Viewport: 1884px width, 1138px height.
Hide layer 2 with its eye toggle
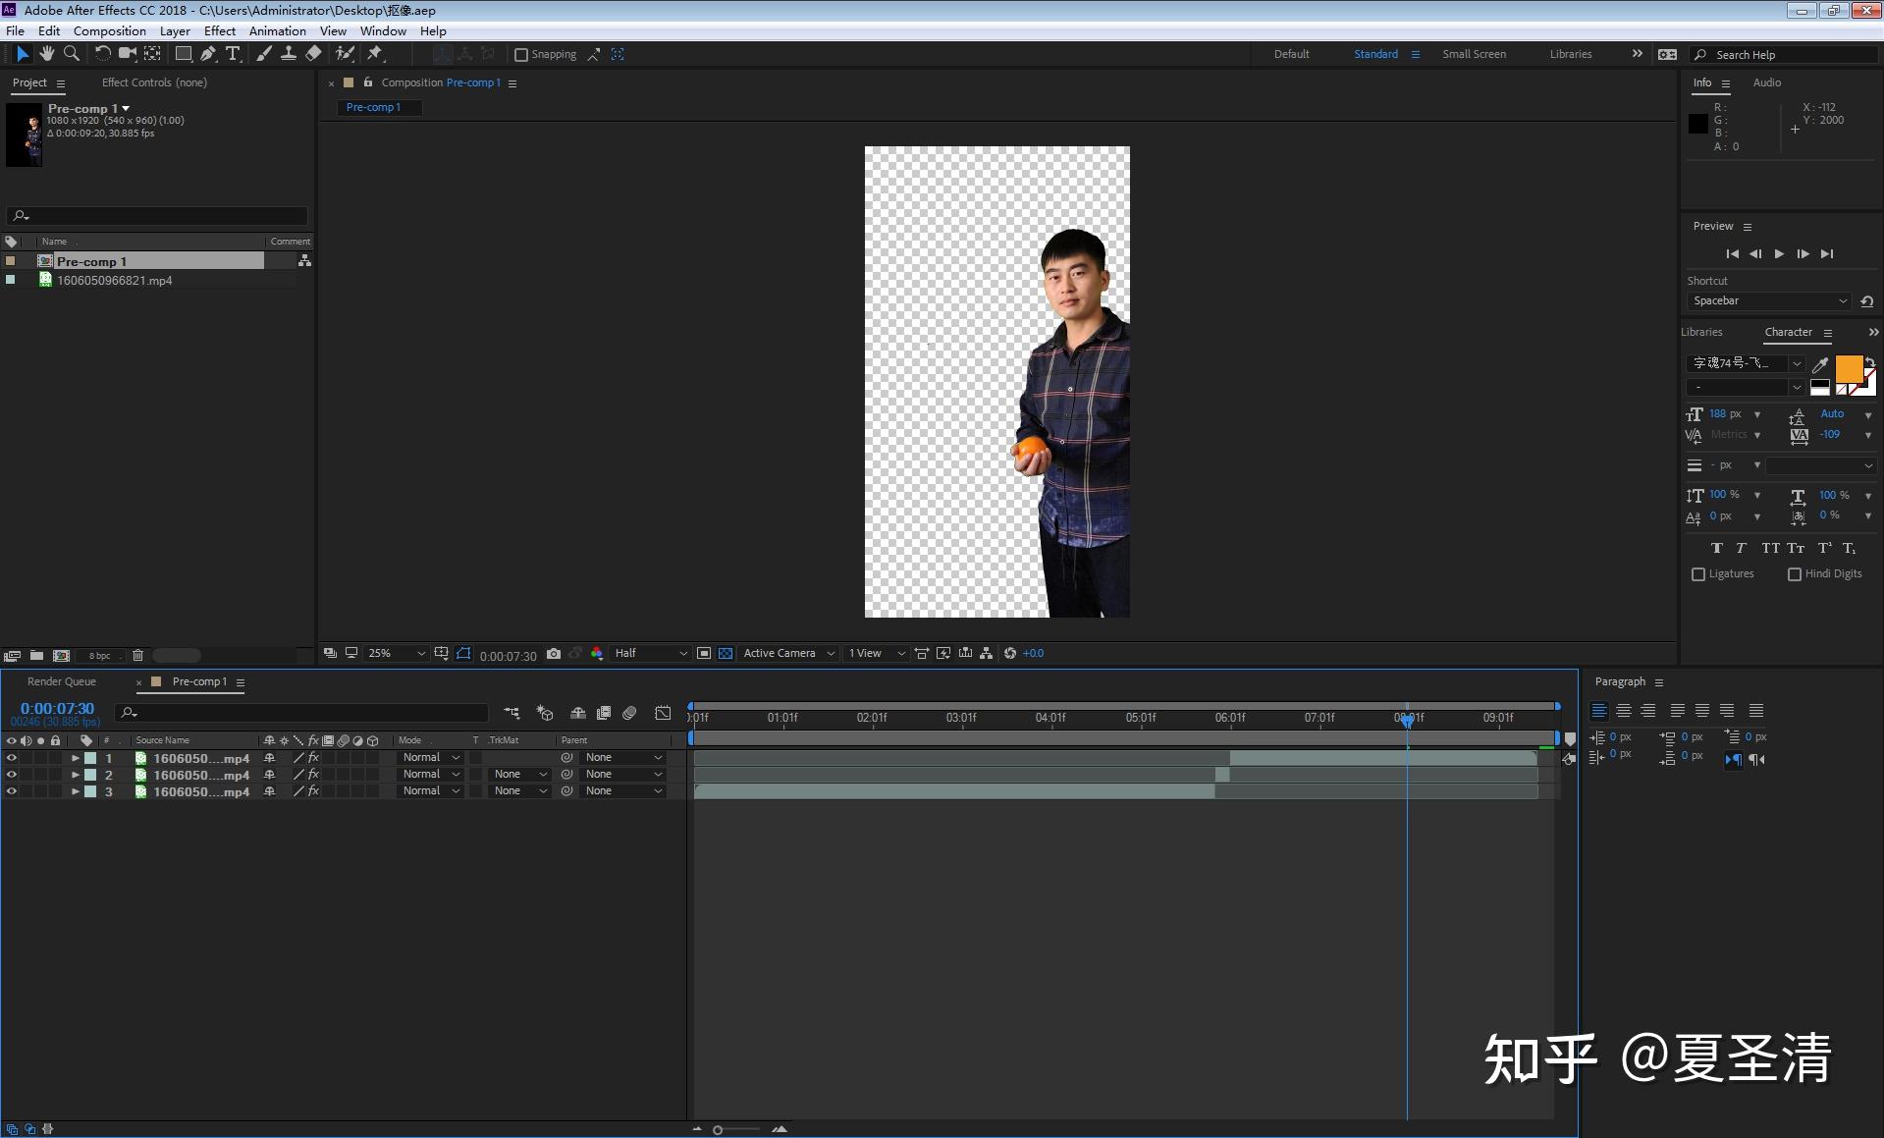[x=12, y=775]
